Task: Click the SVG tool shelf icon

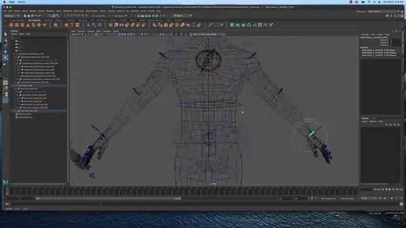Action: [77, 25]
